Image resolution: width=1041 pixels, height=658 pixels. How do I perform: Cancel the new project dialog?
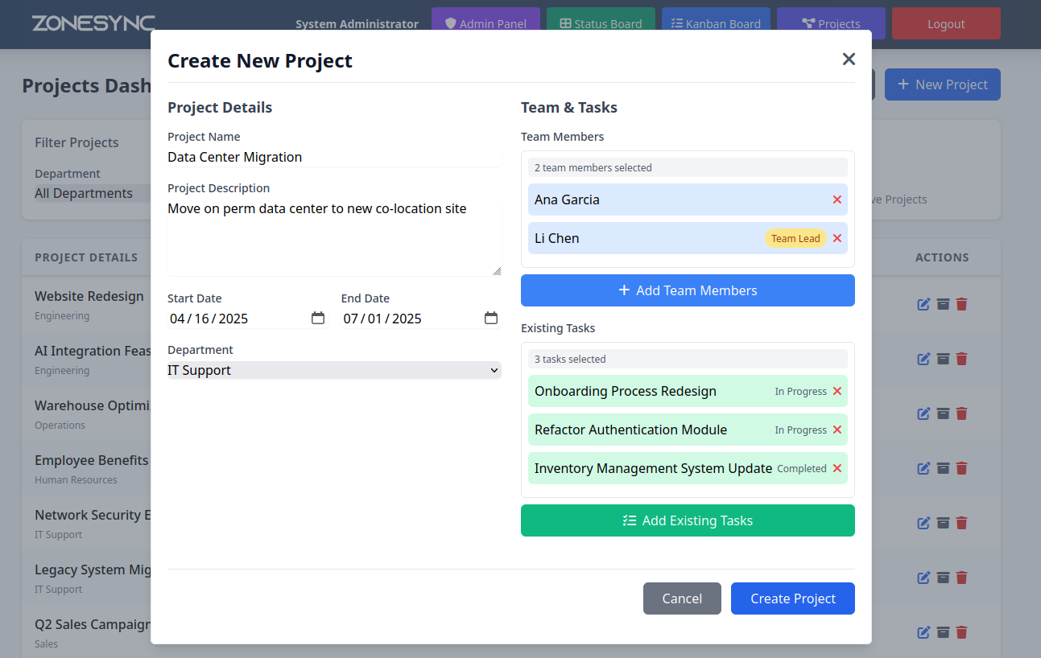(682, 598)
